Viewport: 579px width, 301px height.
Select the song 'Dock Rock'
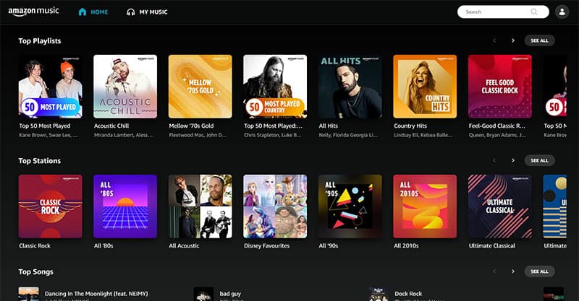408,294
